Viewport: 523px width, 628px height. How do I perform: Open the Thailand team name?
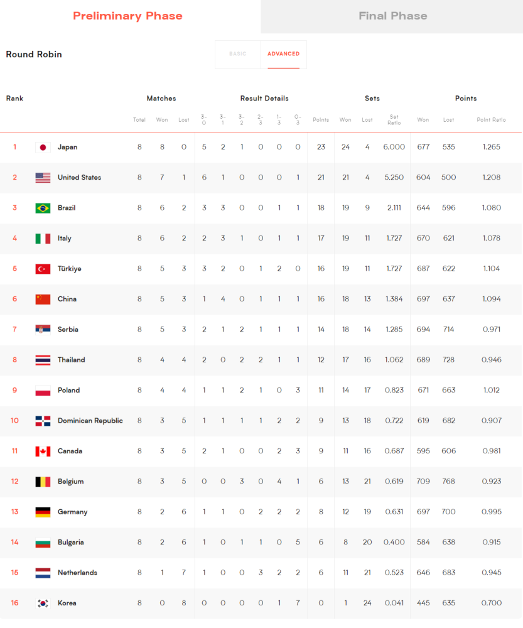(x=72, y=360)
